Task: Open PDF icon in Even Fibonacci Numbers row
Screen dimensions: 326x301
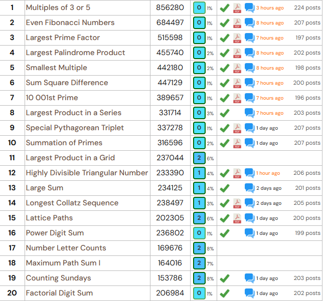Action: (x=237, y=23)
